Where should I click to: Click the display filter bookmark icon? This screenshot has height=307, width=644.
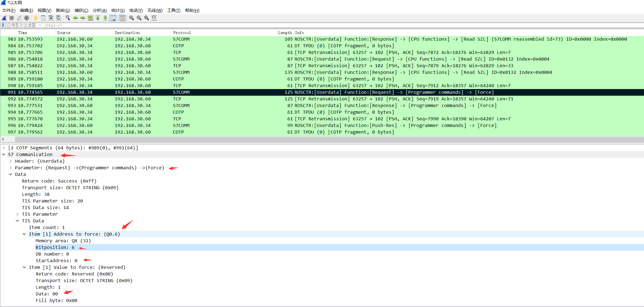[3, 25]
